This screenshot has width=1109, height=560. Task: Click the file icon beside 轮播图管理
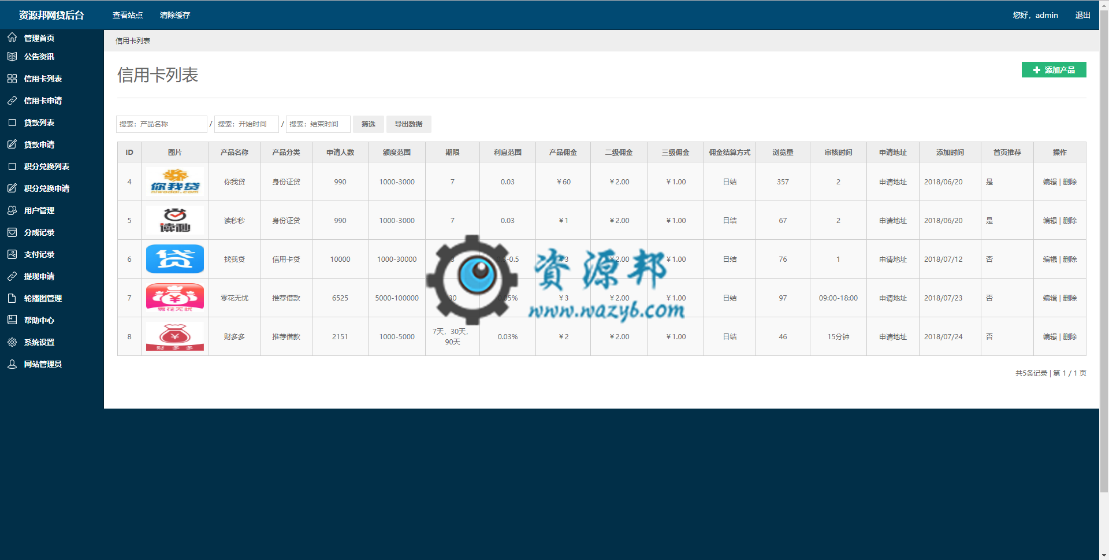click(12, 298)
